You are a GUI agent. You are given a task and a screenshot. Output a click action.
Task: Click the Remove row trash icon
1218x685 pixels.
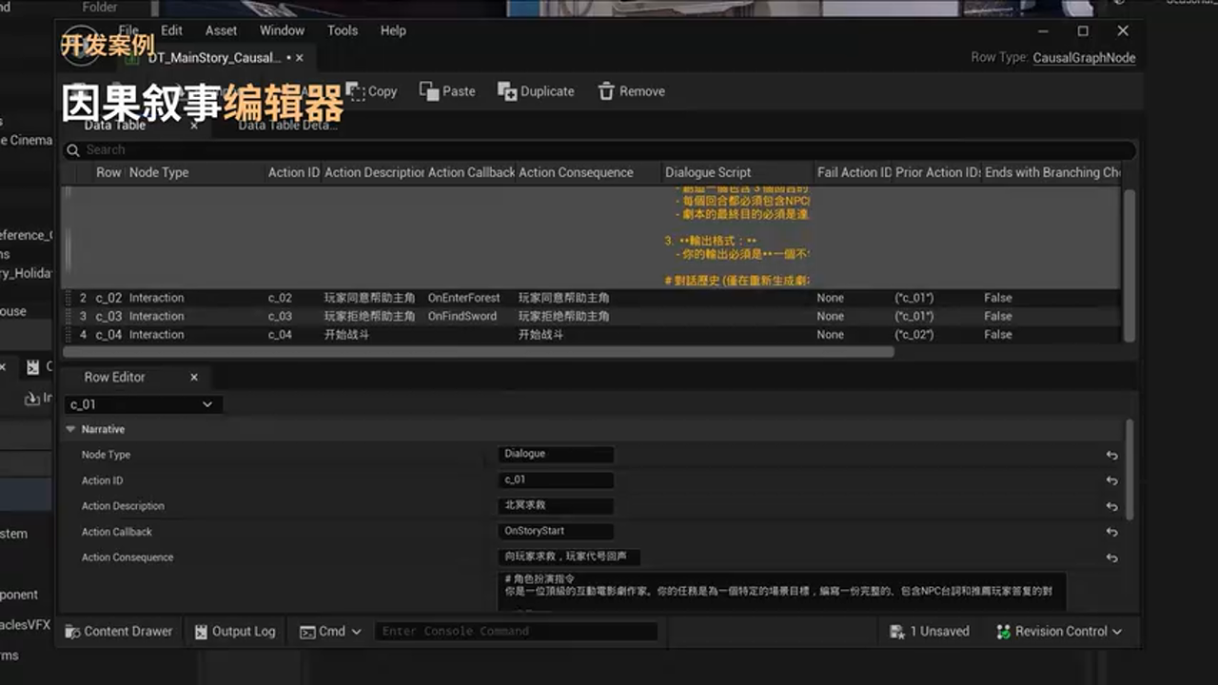[606, 91]
